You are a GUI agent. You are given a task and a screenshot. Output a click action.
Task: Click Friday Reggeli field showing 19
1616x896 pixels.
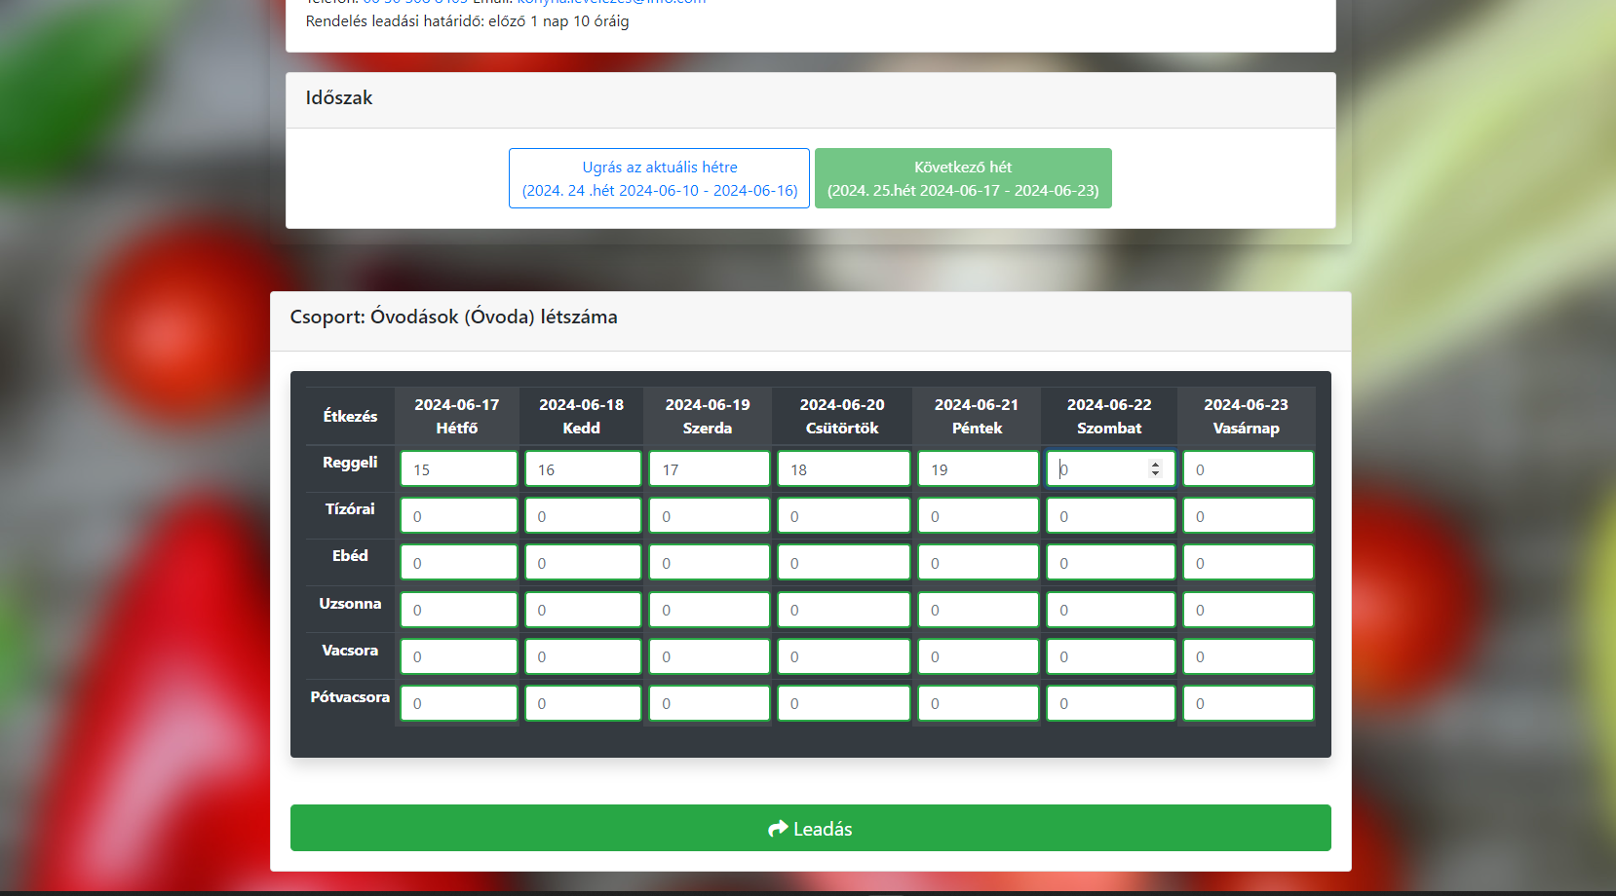[978, 469]
